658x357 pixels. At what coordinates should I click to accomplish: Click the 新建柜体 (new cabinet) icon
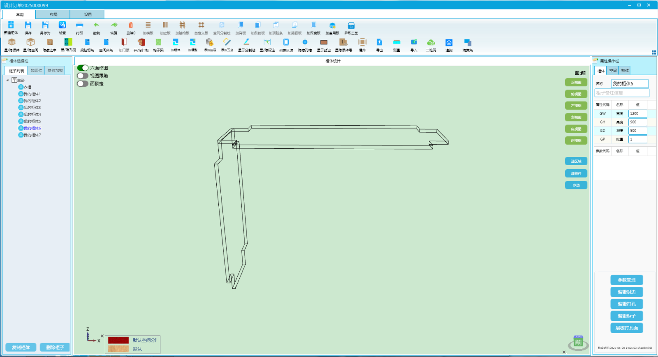click(11, 25)
